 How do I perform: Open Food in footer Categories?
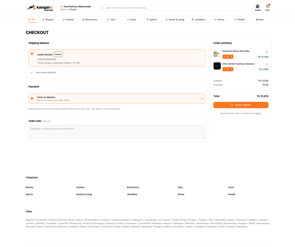(231, 187)
